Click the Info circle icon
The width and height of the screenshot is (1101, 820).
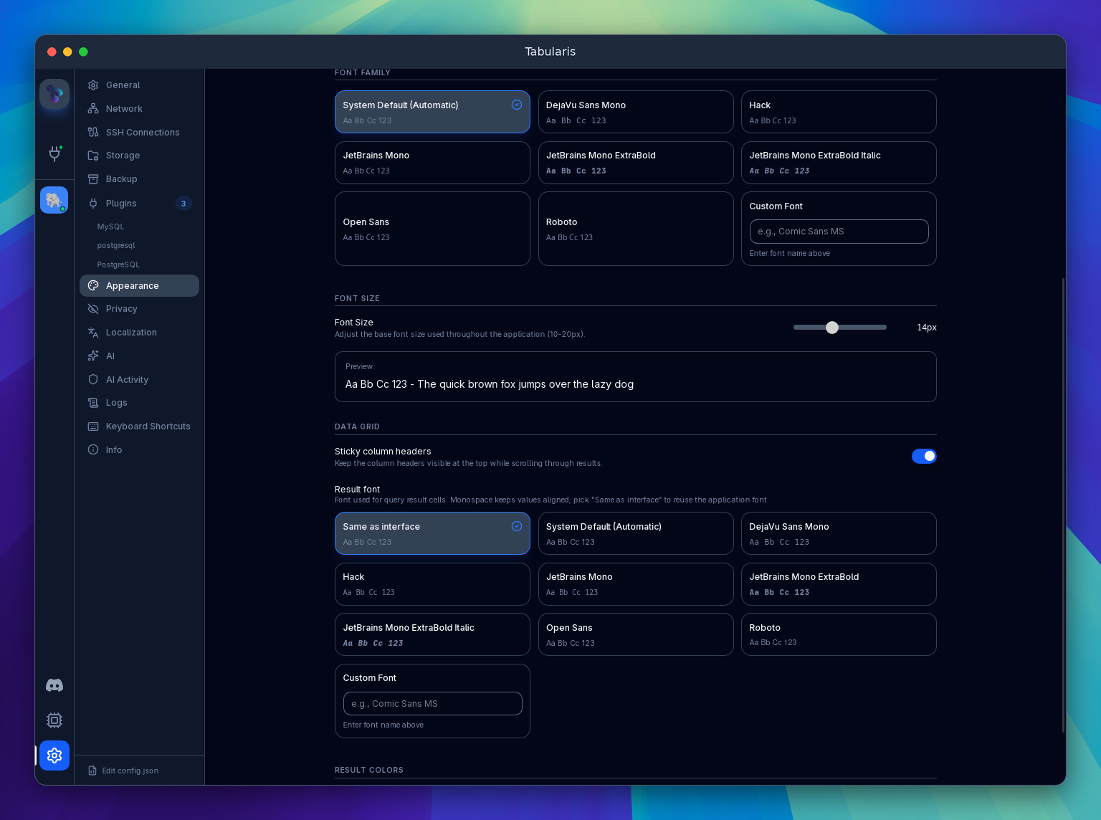point(93,450)
